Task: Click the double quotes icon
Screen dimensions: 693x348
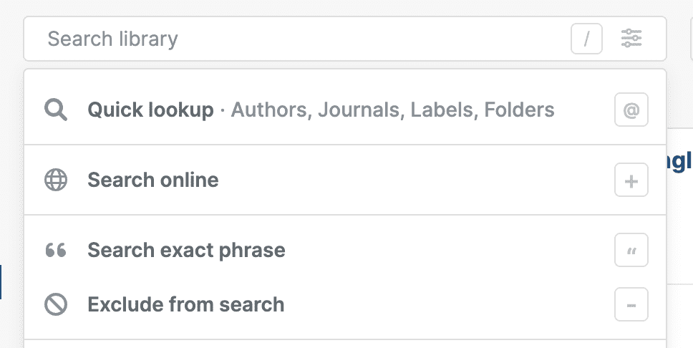Action: click(x=56, y=250)
